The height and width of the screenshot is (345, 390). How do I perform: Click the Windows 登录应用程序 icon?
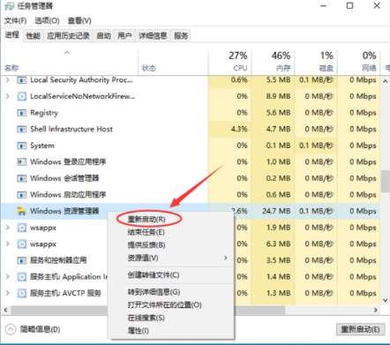[x=21, y=162]
